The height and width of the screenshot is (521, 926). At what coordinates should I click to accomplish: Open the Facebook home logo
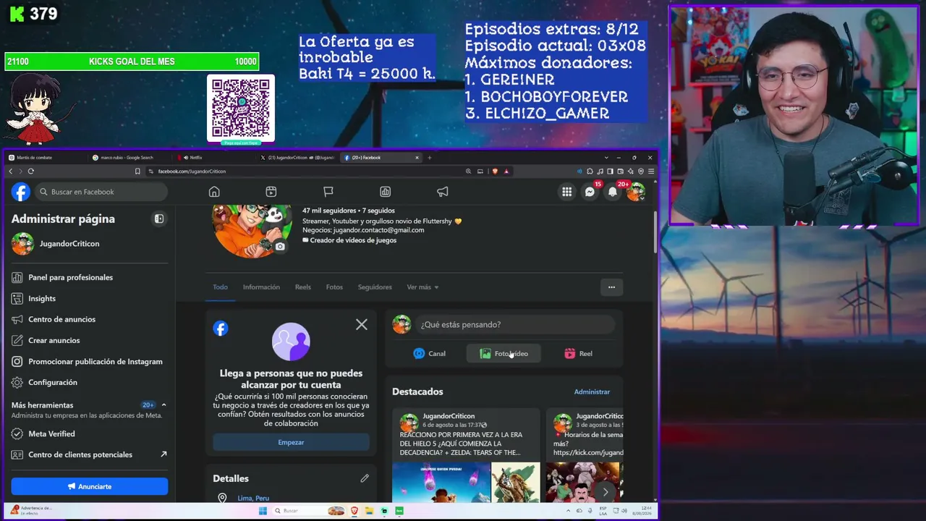point(21,192)
